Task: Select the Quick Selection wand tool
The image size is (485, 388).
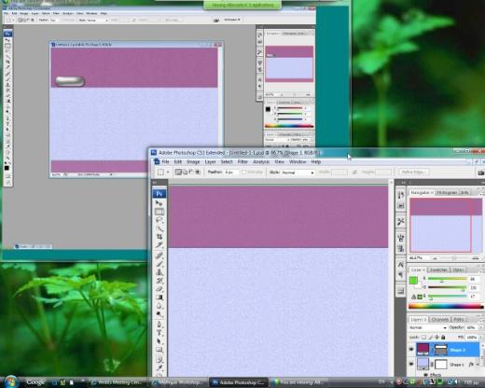Action: point(159,229)
